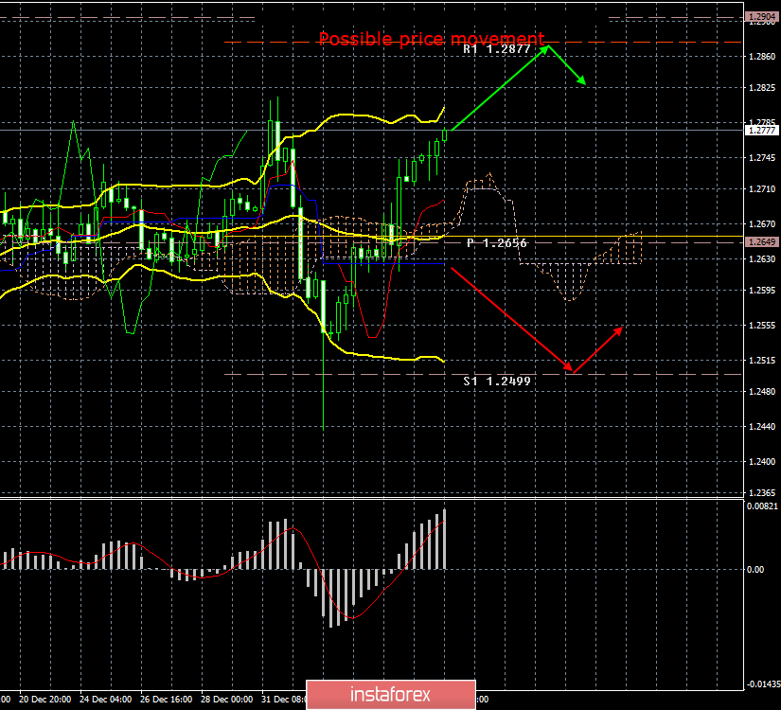Viewport: 781px width, 710px height.
Task: Click the 1.2480 price axis value
Action: (762, 392)
